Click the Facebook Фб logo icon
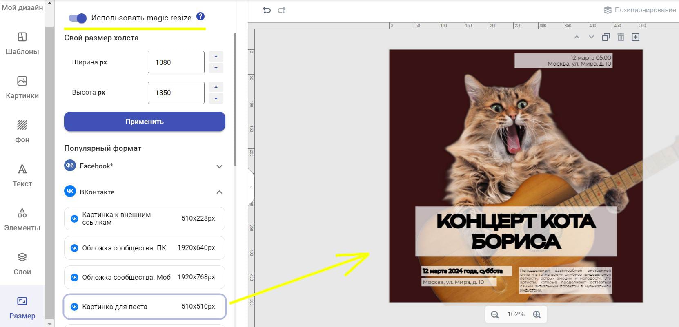Screen dimensions: 679x327 70,166
